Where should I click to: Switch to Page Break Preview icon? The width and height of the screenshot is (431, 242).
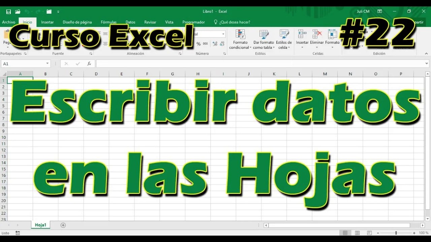point(369,233)
